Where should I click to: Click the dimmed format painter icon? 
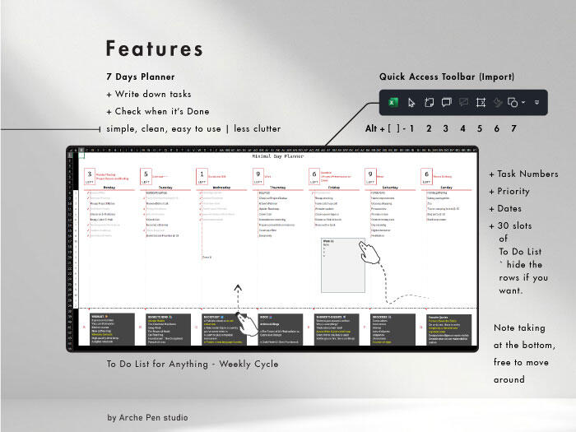(x=498, y=103)
